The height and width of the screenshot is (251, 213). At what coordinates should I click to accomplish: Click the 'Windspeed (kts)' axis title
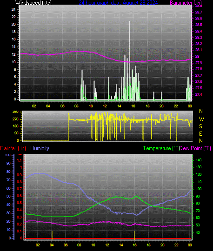[33, 3]
